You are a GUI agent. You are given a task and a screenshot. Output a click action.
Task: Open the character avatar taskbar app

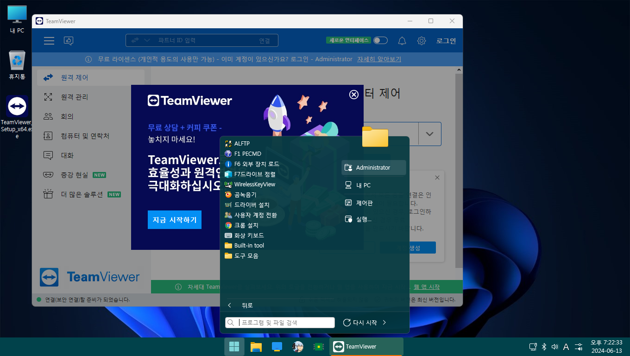point(298,347)
